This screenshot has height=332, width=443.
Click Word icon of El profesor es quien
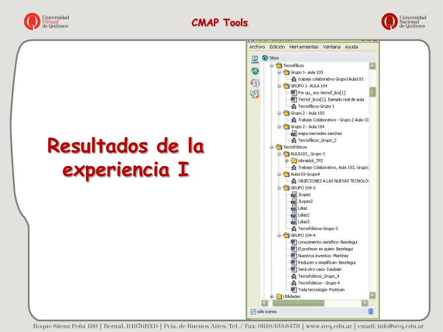[294, 249]
